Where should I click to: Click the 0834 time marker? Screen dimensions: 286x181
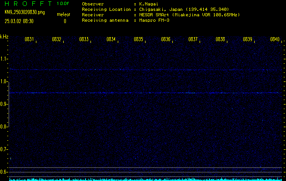pos(111,39)
